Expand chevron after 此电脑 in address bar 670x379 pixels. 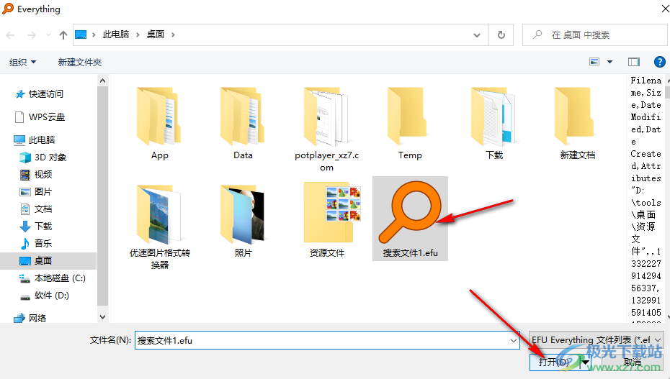tap(138, 35)
